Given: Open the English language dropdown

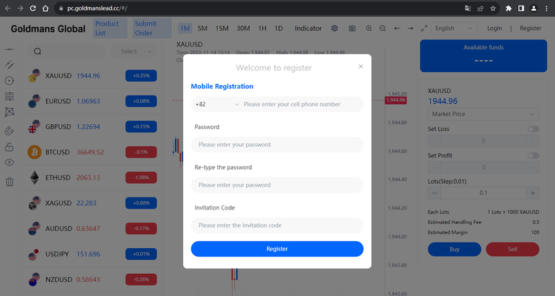Looking at the screenshot, I should [454, 28].
